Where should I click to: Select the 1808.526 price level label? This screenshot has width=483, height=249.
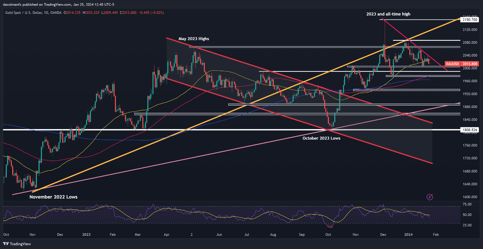pos(470,130)
